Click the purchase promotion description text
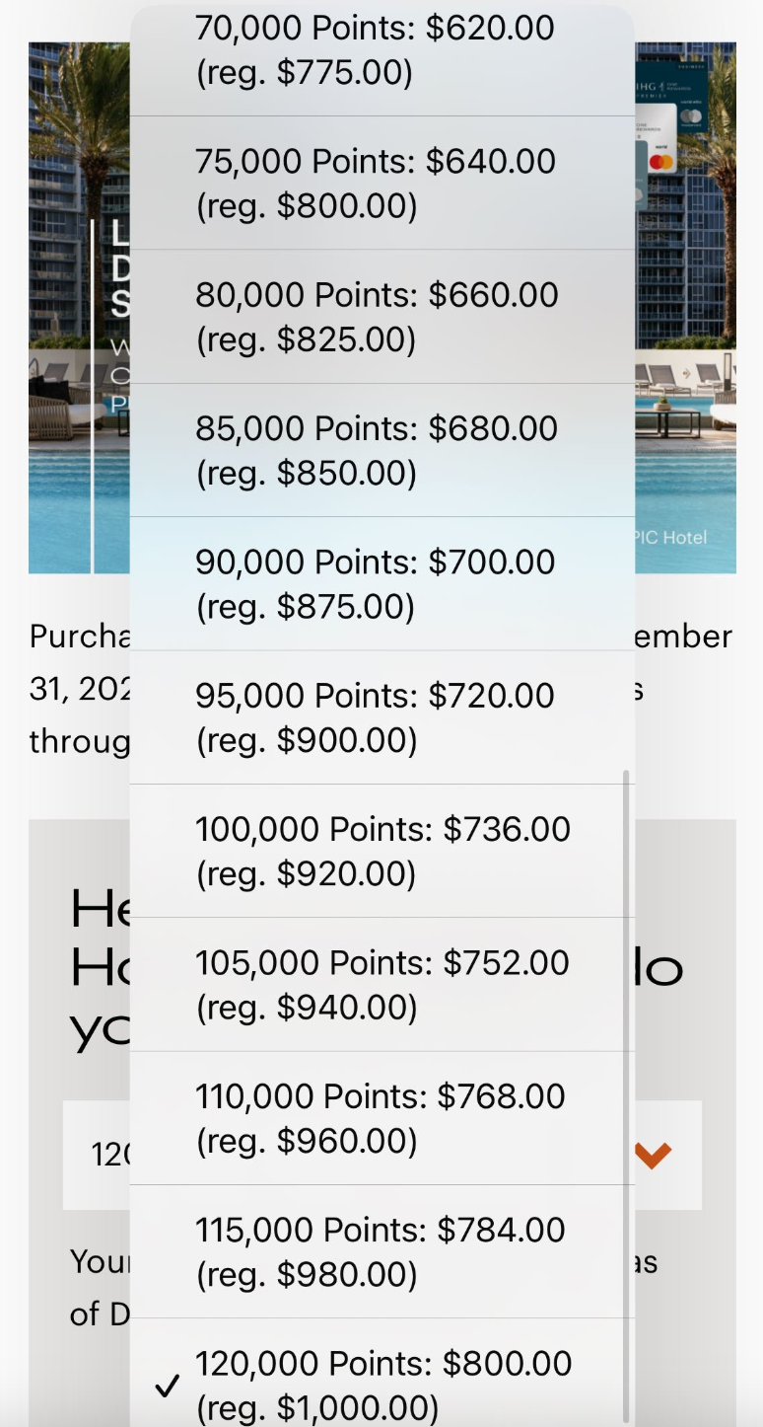The image size is (763, 1427). pyautogui.click(x=79, y=689)
